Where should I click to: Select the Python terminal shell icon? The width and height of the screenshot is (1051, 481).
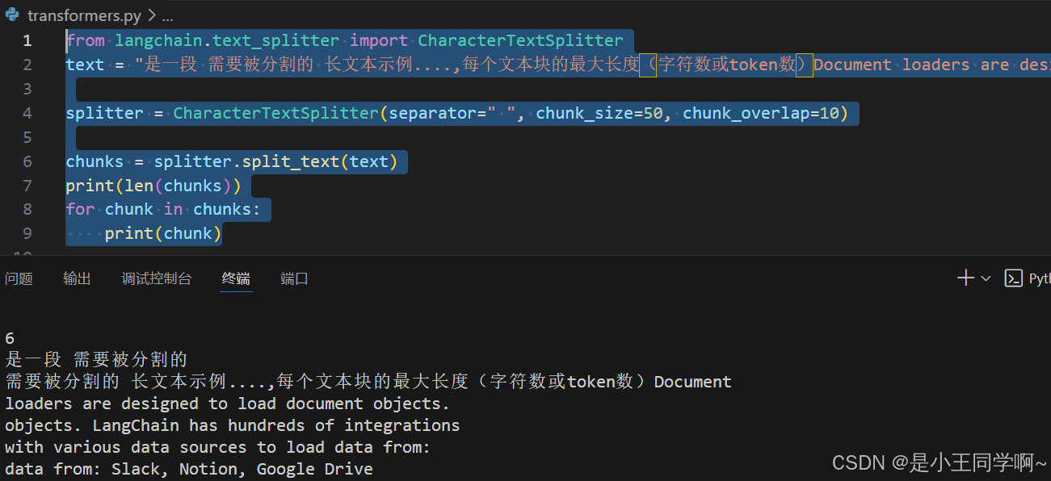pos(1014,278)
